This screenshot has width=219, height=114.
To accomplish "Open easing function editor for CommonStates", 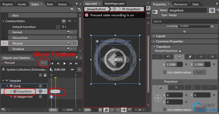I will tap(64, 21).
